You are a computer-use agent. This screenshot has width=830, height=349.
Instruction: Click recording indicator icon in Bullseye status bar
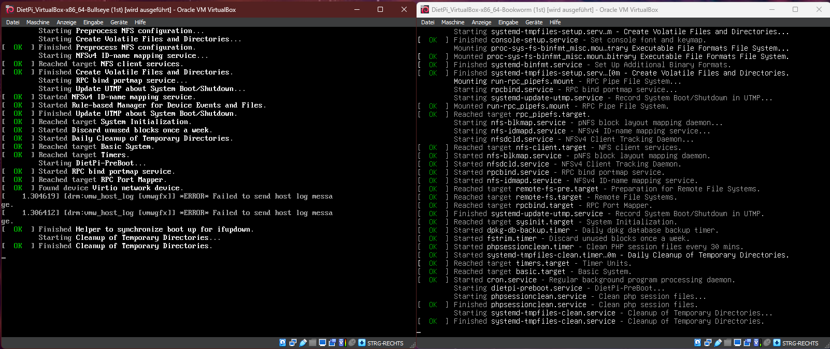[x=332, y=342]
